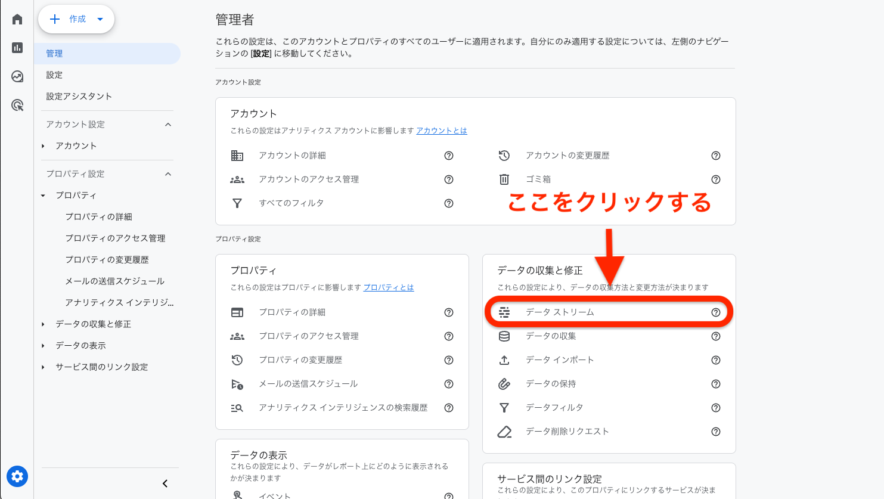Click the mail schedule icon beside メールの送信スケジュール
The height and width of the screenshot is (499, 884).
tap(237, 384)
